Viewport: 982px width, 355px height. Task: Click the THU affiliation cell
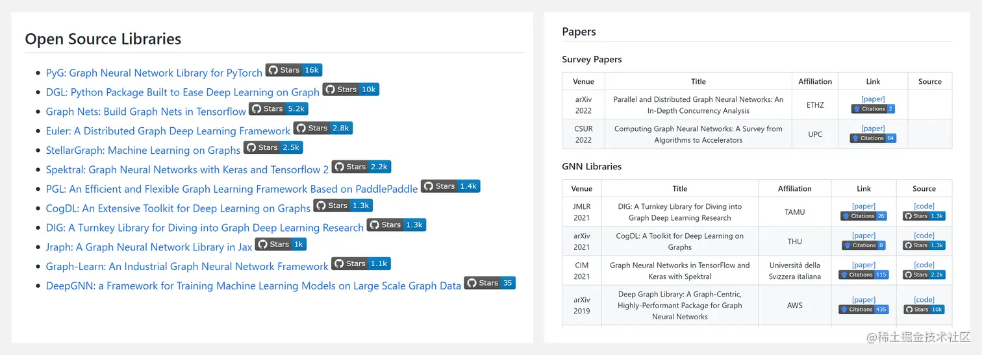(794, 241)
